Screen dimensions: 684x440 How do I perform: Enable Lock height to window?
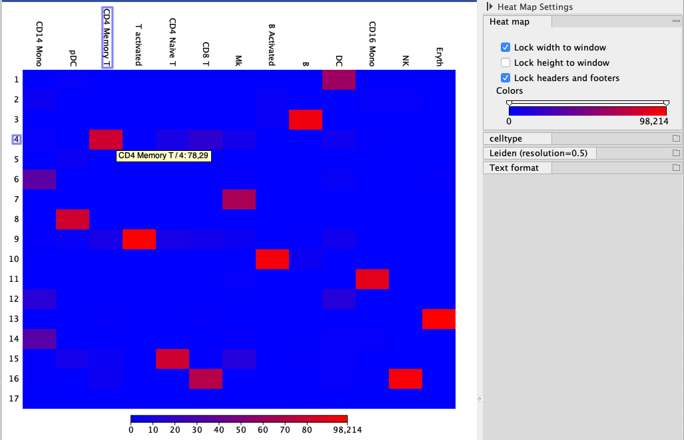pyautogui.click(x=504, y=62)
